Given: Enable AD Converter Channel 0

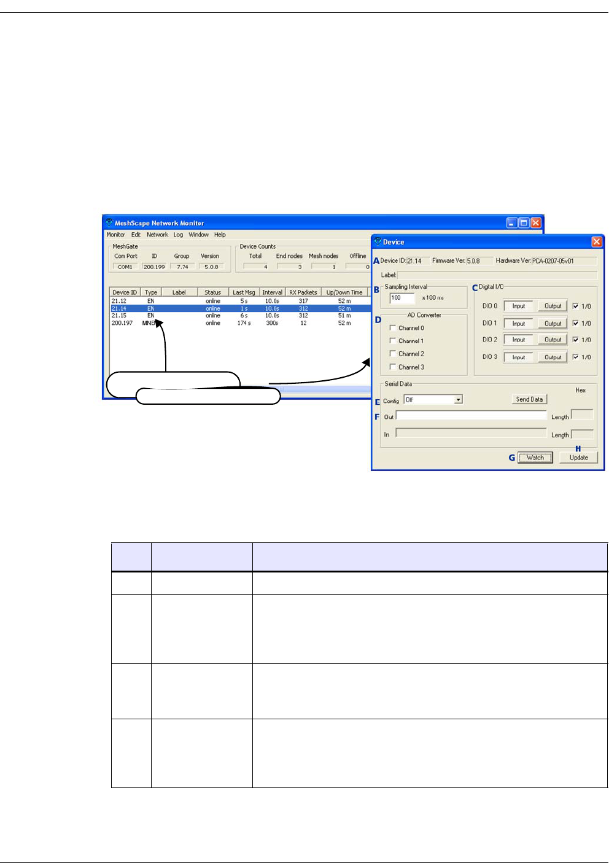Looking at the screenshot, I should (x=393, y=328).
